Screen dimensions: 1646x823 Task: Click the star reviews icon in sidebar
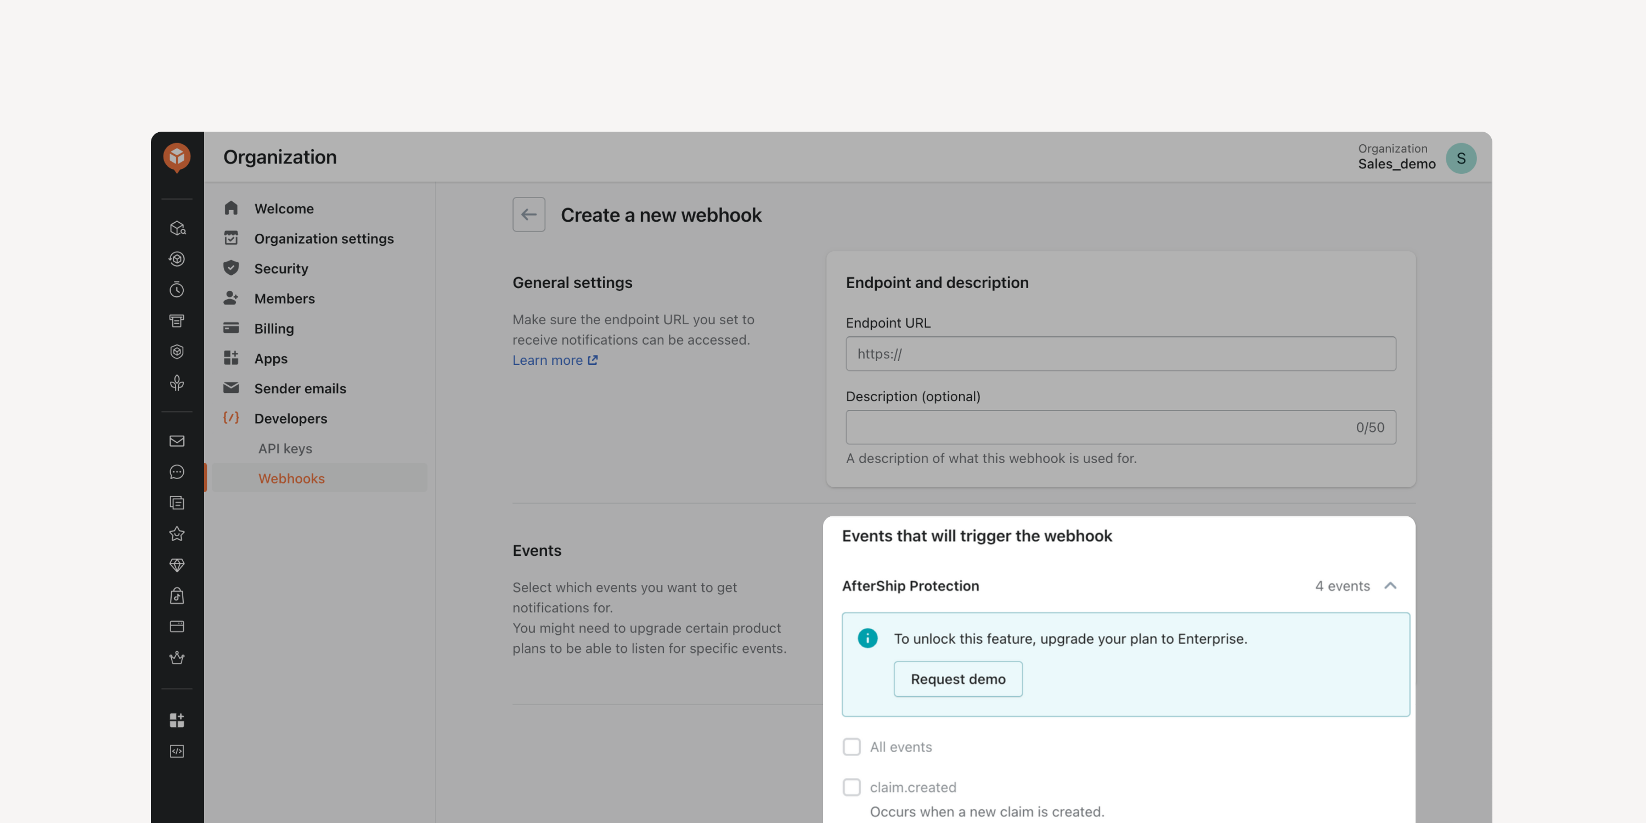coord(177,533)
